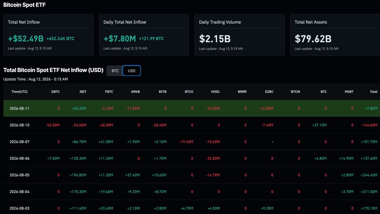The width and height of the screenshot is (380, 214).
Task: Open the Total Net Assets card
Action: (335, 35)
